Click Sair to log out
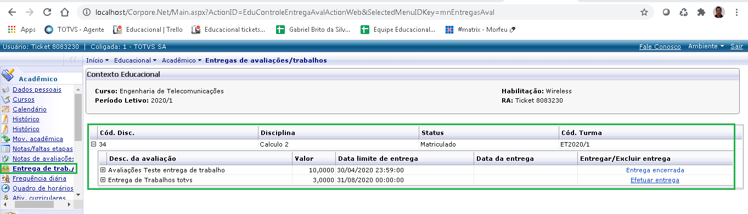Screen dimensions: 748x214 pos(736,47)
